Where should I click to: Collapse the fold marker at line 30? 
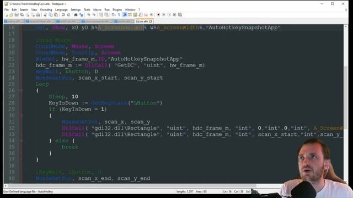22,116
